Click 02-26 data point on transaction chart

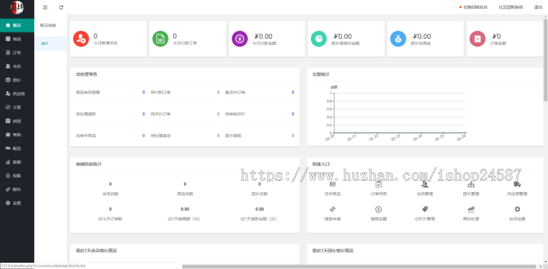point(466,133)
